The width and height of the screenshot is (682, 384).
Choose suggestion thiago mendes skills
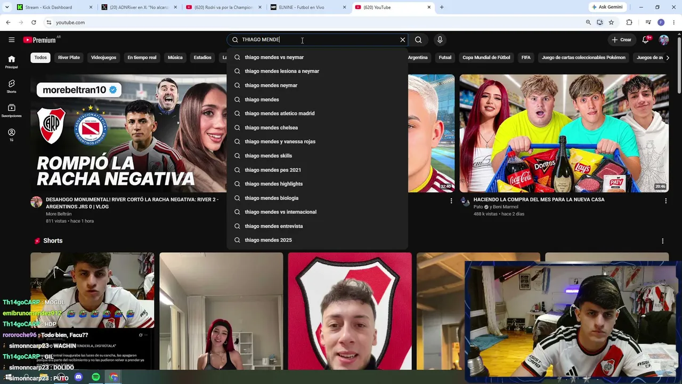click(317, 156)
